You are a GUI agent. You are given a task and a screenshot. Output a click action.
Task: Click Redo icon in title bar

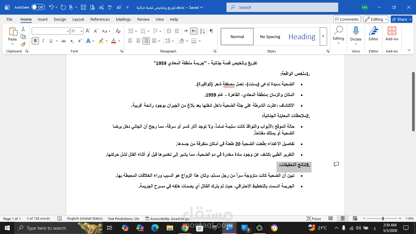pyautogui.click(x=63, y=7)
